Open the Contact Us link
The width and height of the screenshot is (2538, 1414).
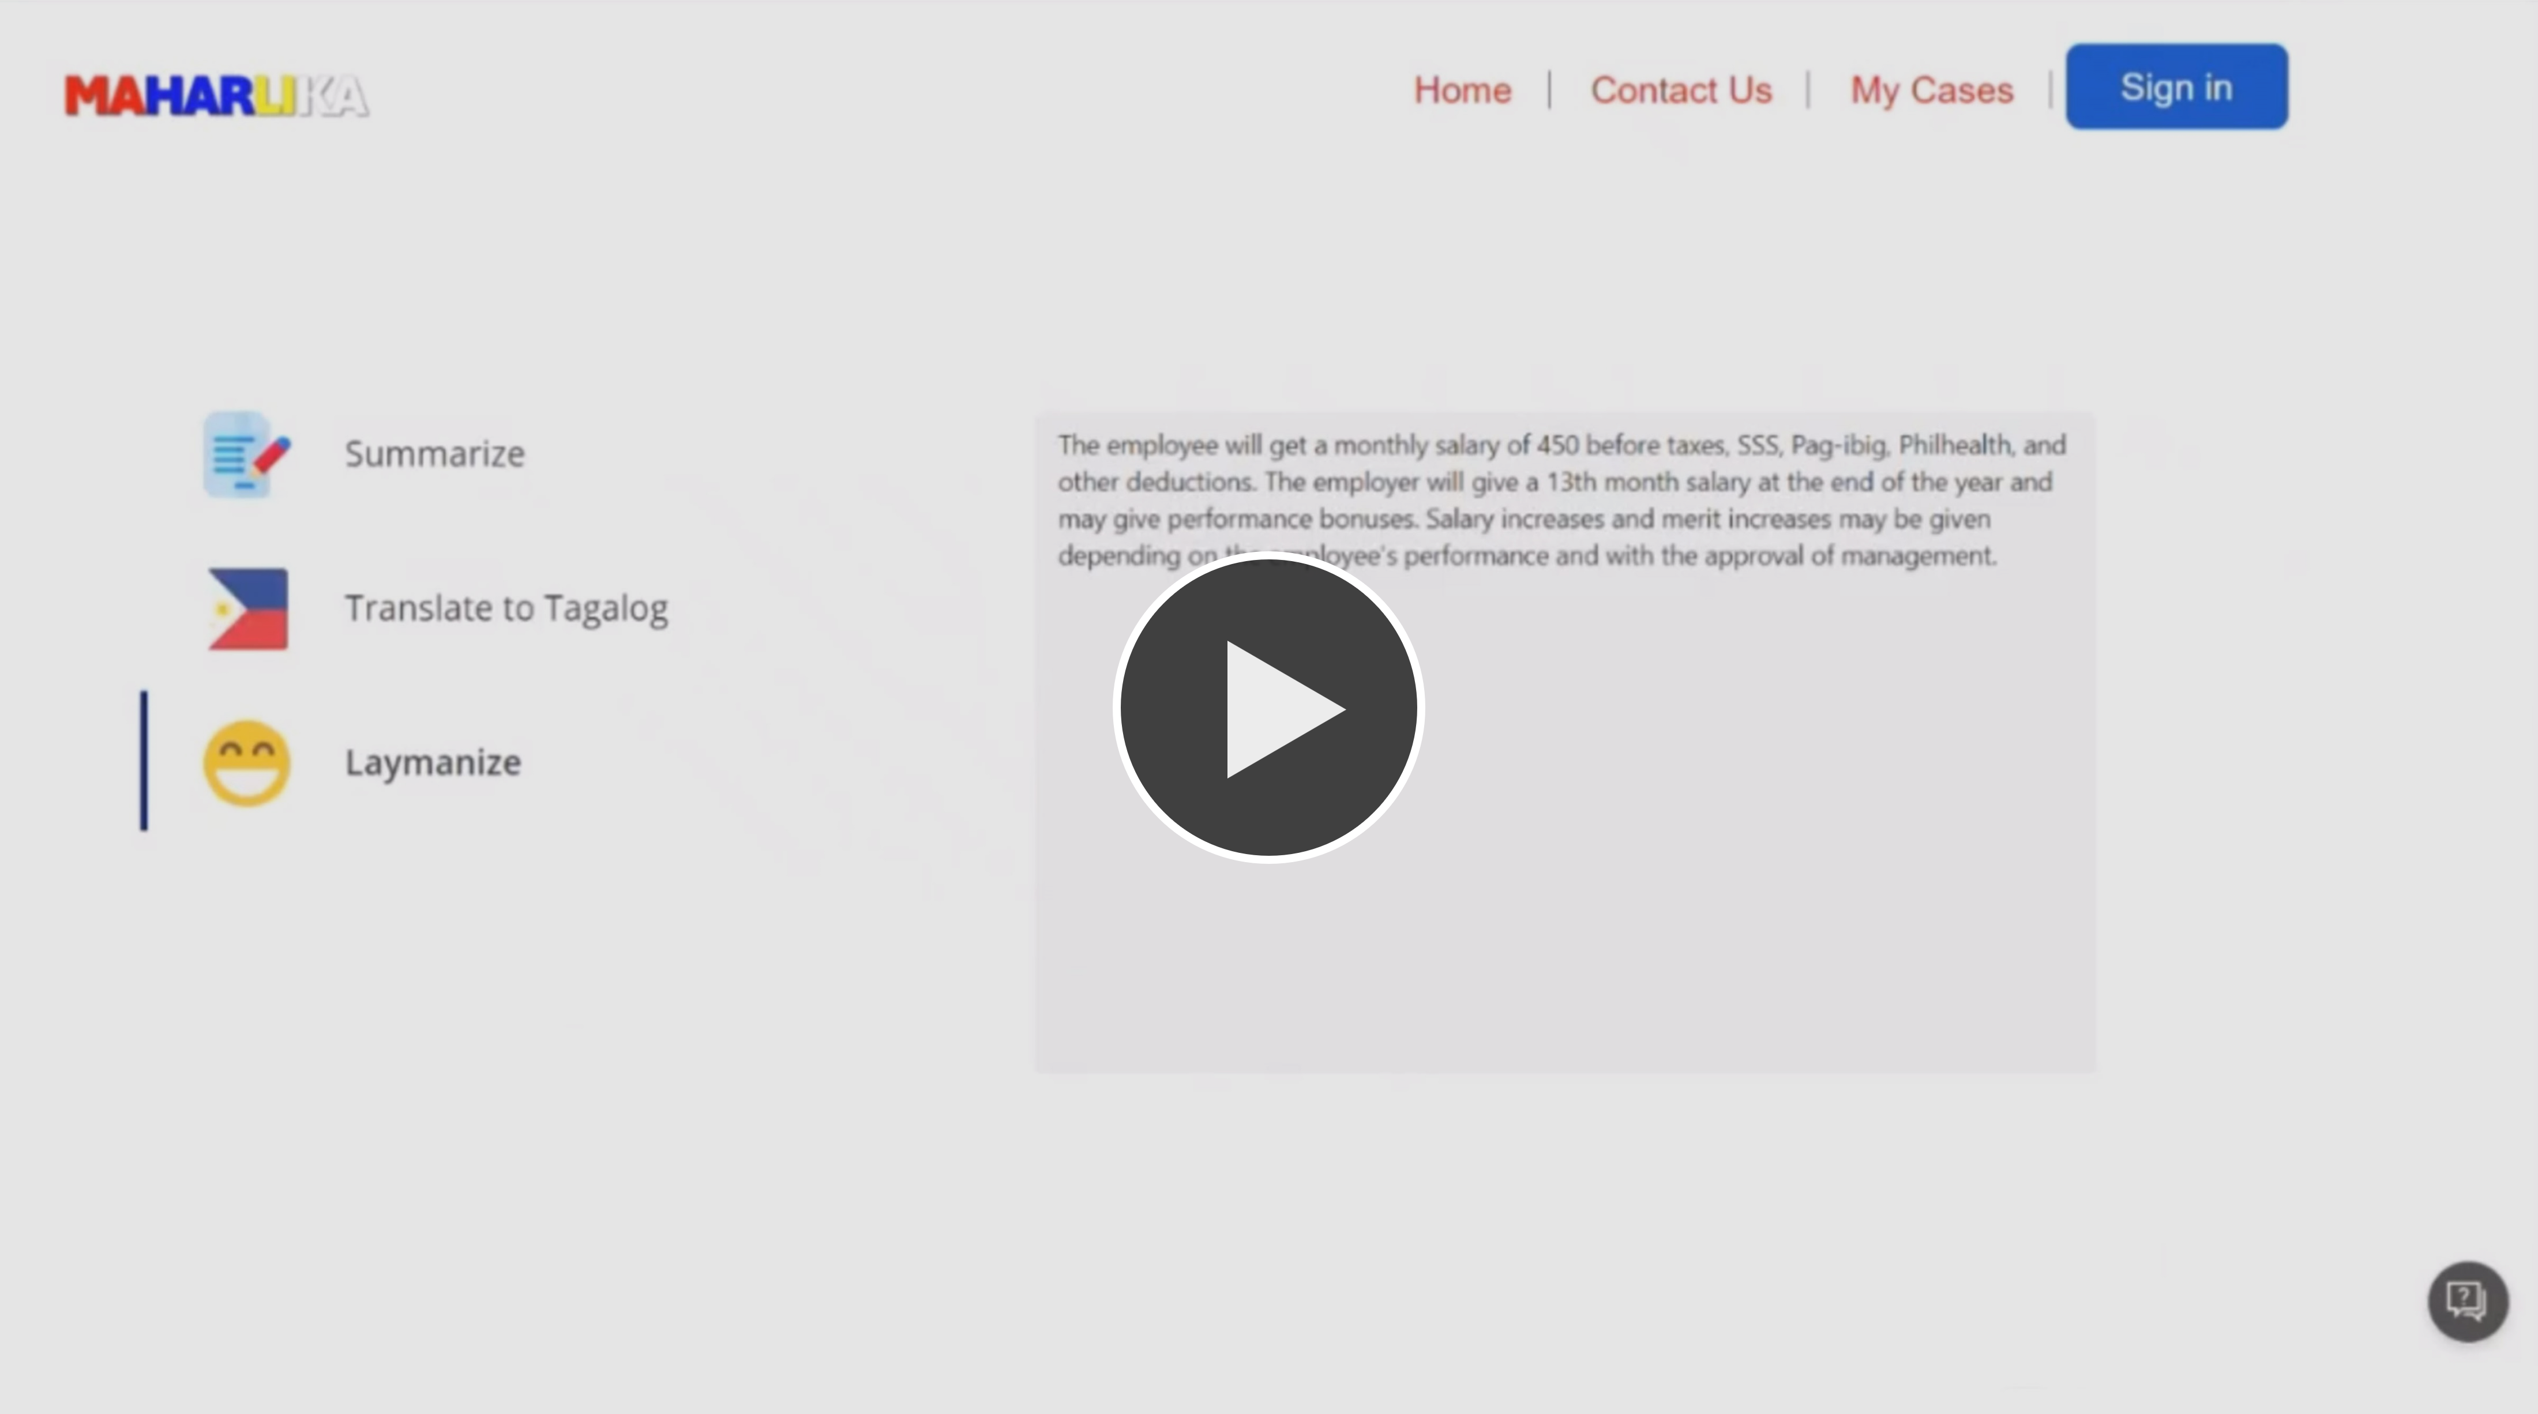coord(1681,91)
